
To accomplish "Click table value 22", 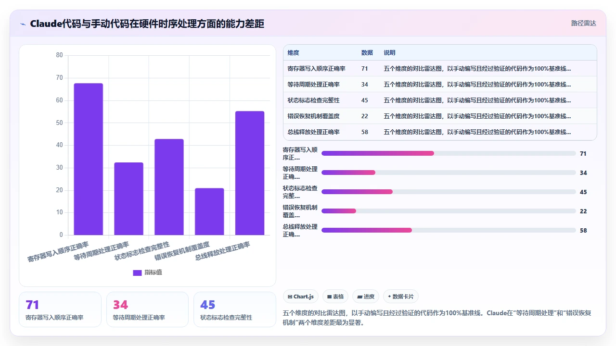I will (364, 116).
